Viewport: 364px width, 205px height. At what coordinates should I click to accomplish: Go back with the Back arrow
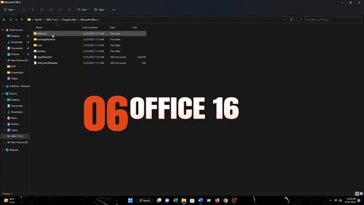(x=4, y=20)
